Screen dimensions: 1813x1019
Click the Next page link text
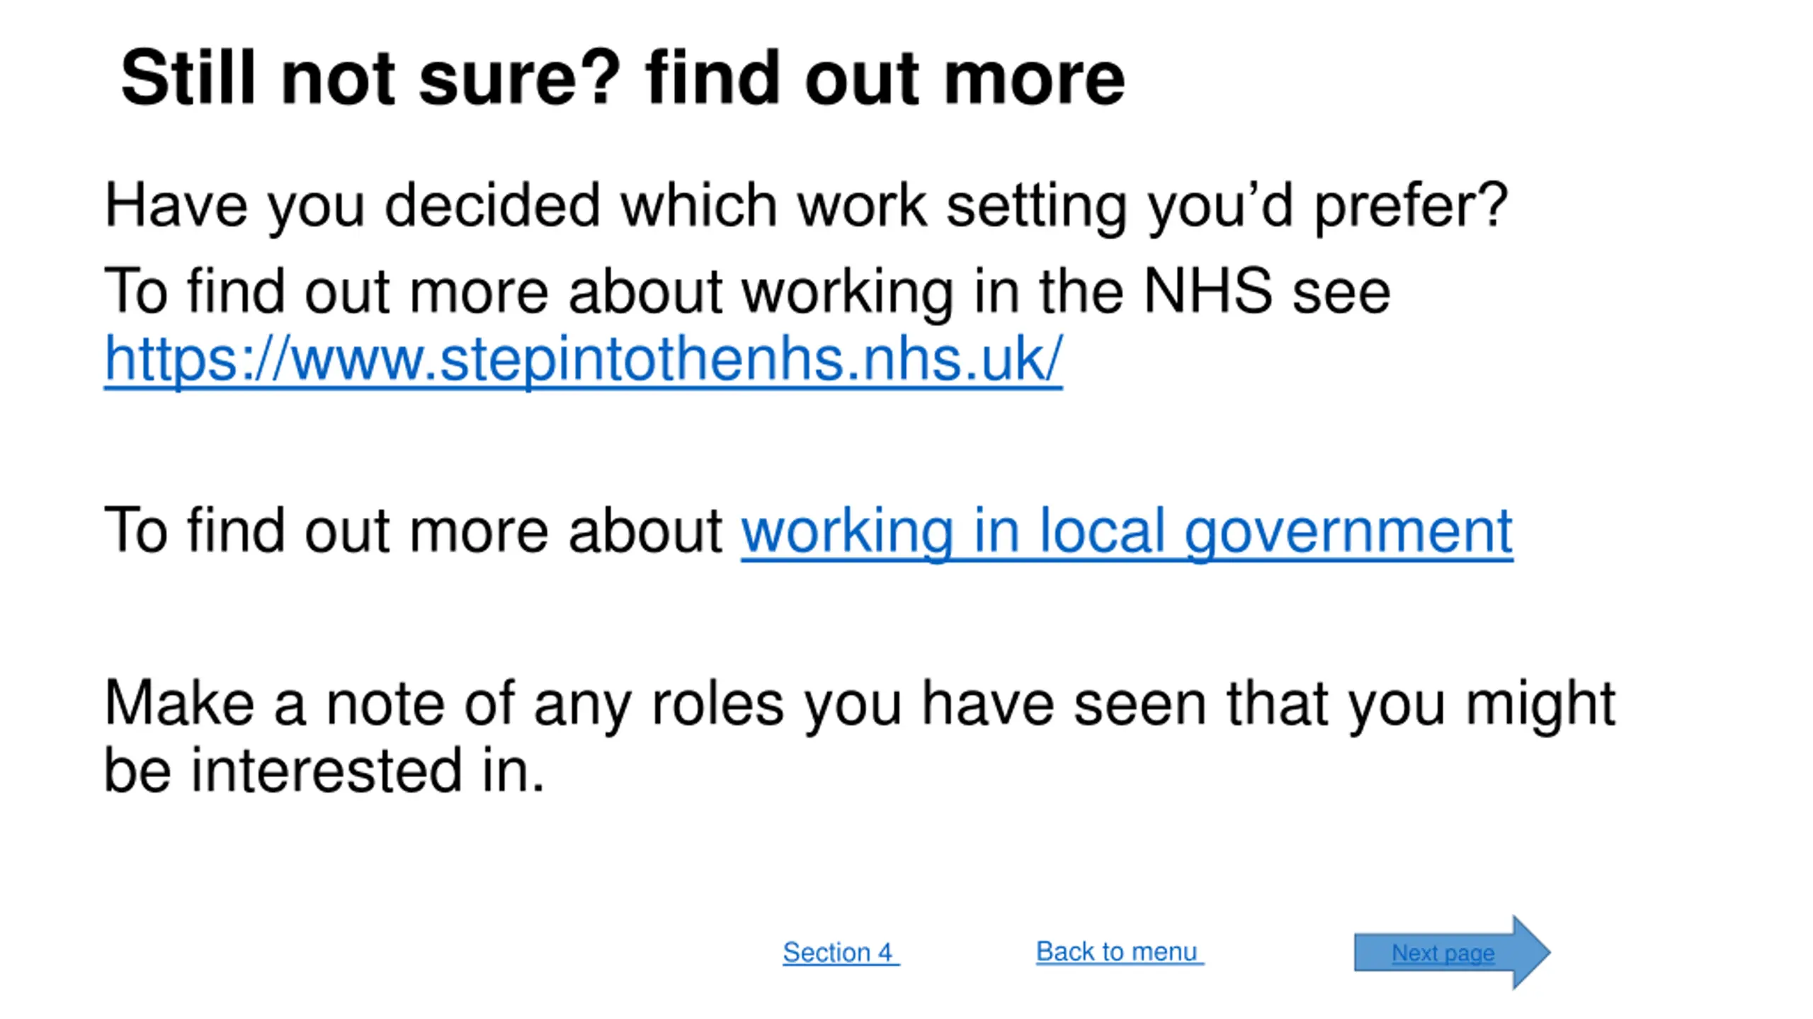tap(1443, 953)
